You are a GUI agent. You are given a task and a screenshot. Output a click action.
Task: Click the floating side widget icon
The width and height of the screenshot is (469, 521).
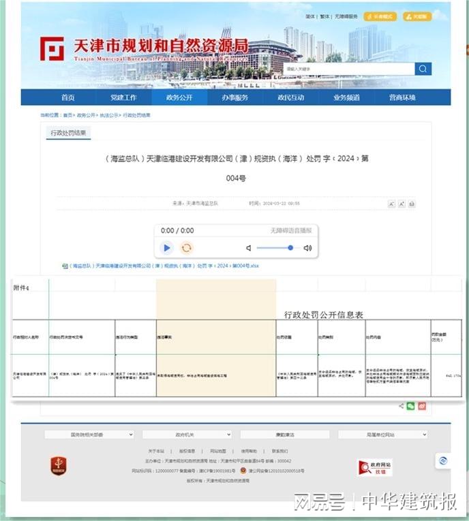tap(443, 461)
